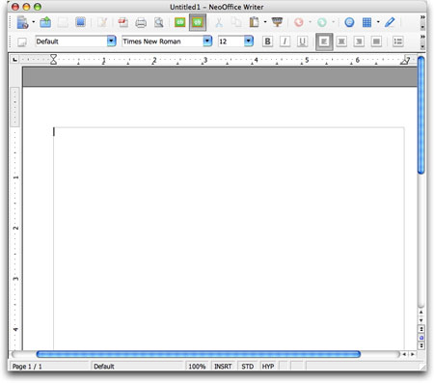434x383 pixels.
Task: Click the horizontal scroll left arrow
Action: coord(404,354)
